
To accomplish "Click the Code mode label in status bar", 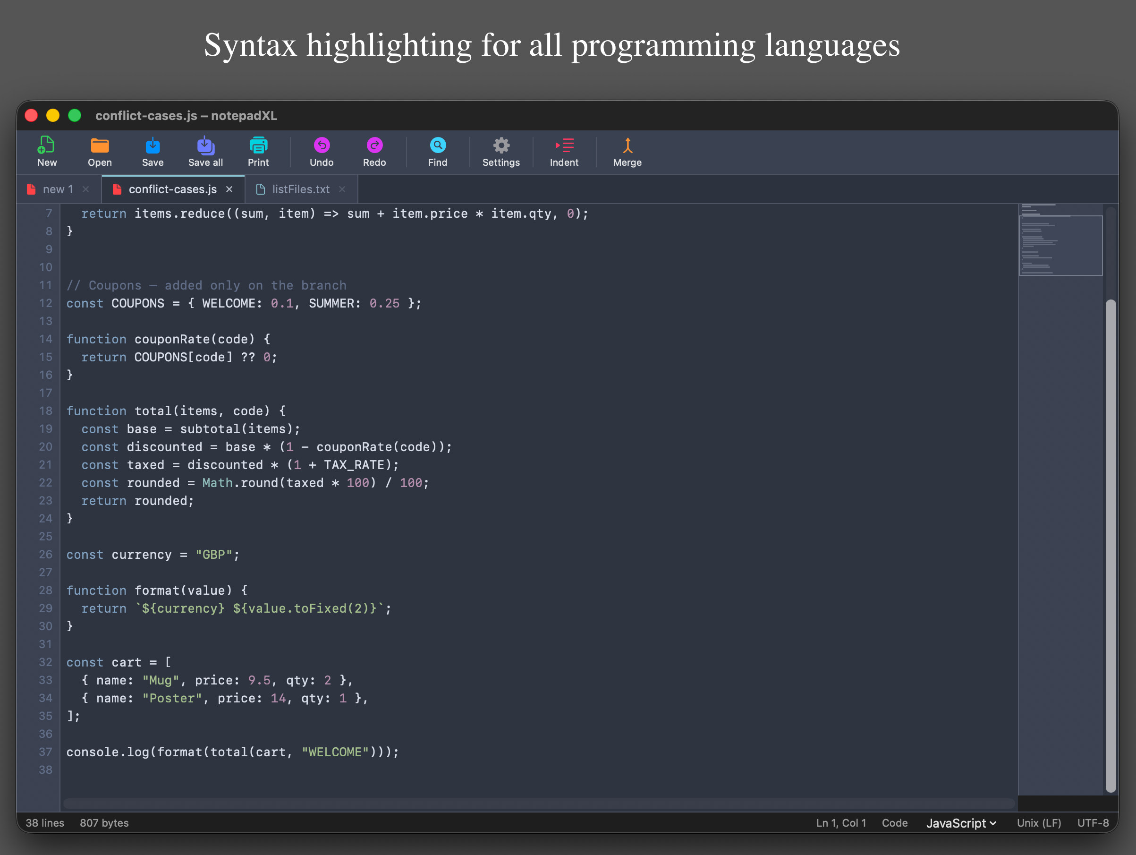I will (895, 823).
